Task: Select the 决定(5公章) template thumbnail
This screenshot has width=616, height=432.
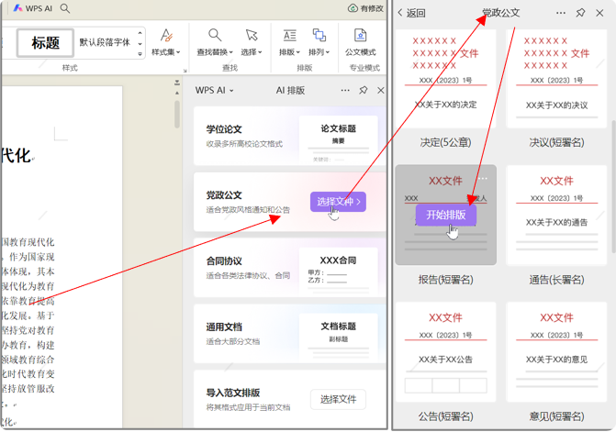Action: (x=445, y=79)
